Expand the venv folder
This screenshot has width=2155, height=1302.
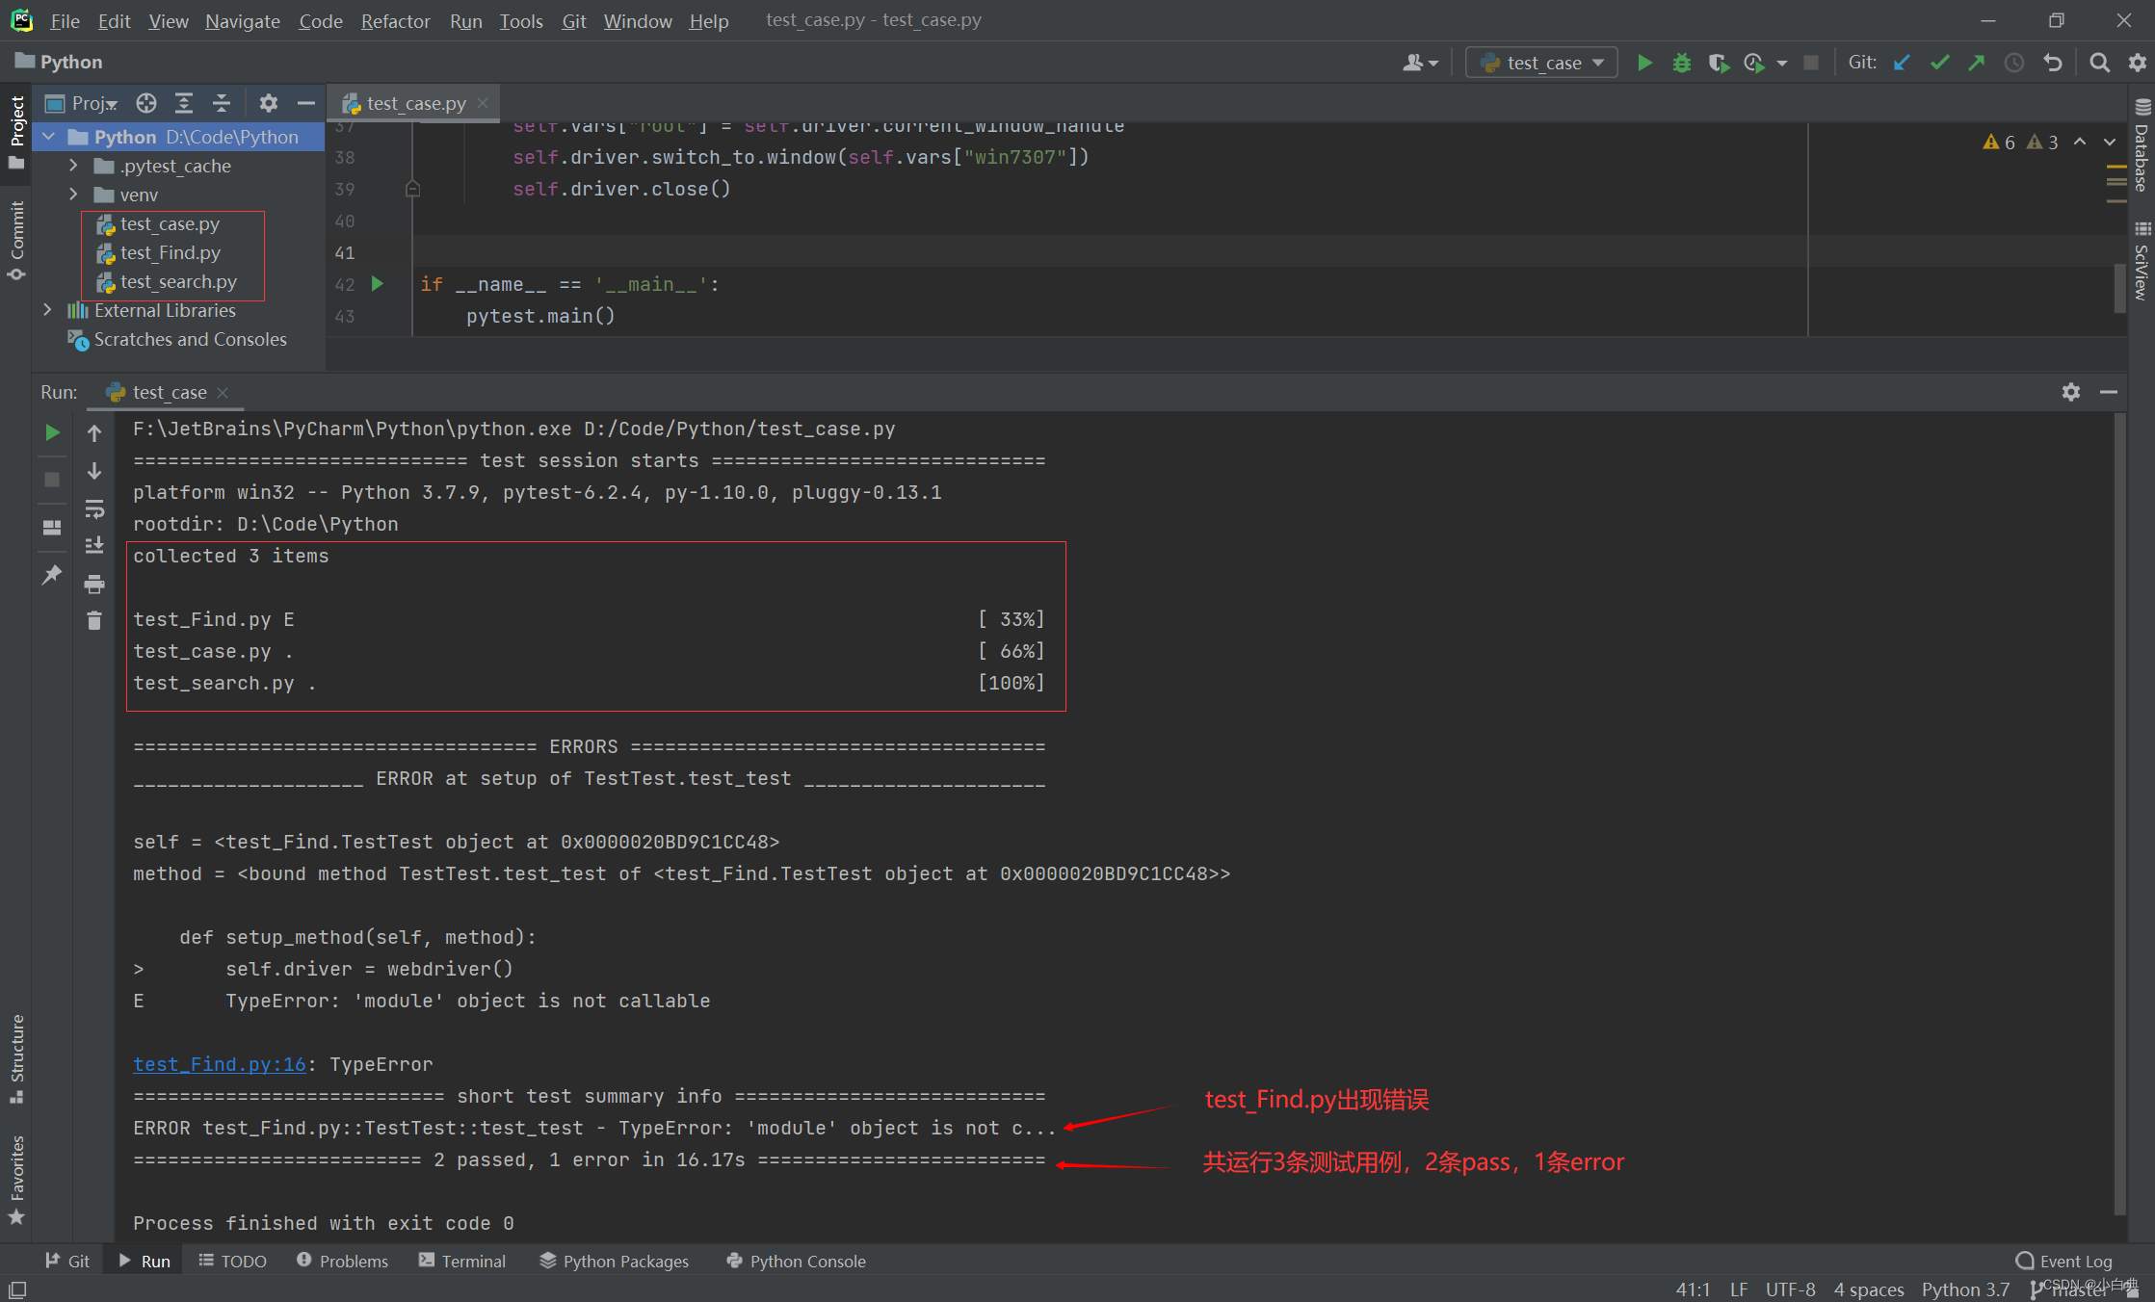73,195
